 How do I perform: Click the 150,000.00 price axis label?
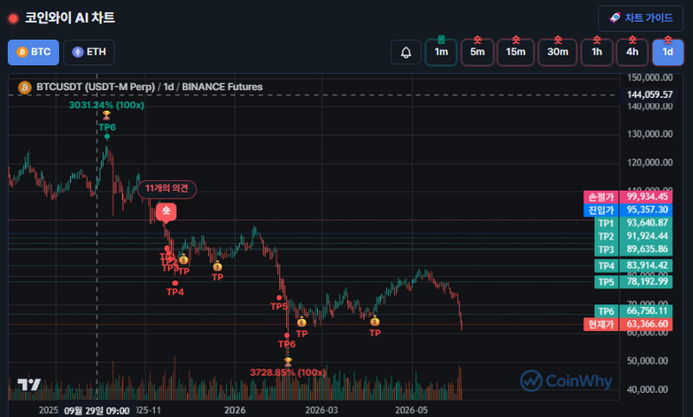pyautogui.click(x=650, y=78)
